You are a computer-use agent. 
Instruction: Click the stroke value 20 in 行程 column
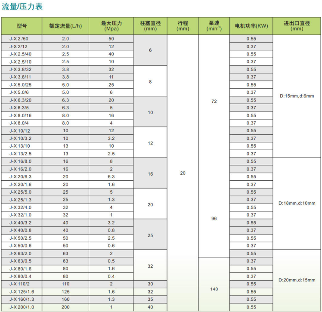click(x=183, y=173)
